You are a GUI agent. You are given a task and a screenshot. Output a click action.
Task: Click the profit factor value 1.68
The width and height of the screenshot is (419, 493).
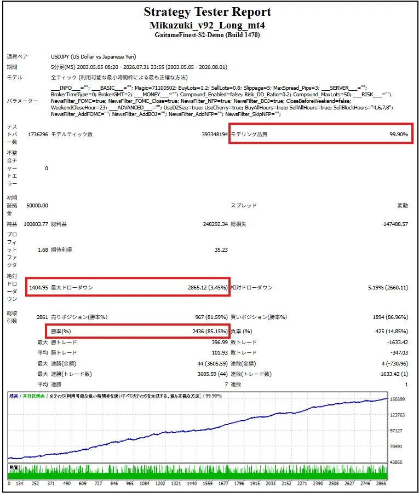click(43, 250)
